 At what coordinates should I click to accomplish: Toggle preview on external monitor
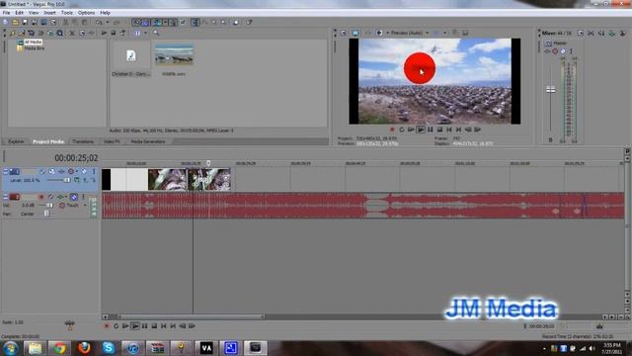pyautogui.click(x=355, y=33)
